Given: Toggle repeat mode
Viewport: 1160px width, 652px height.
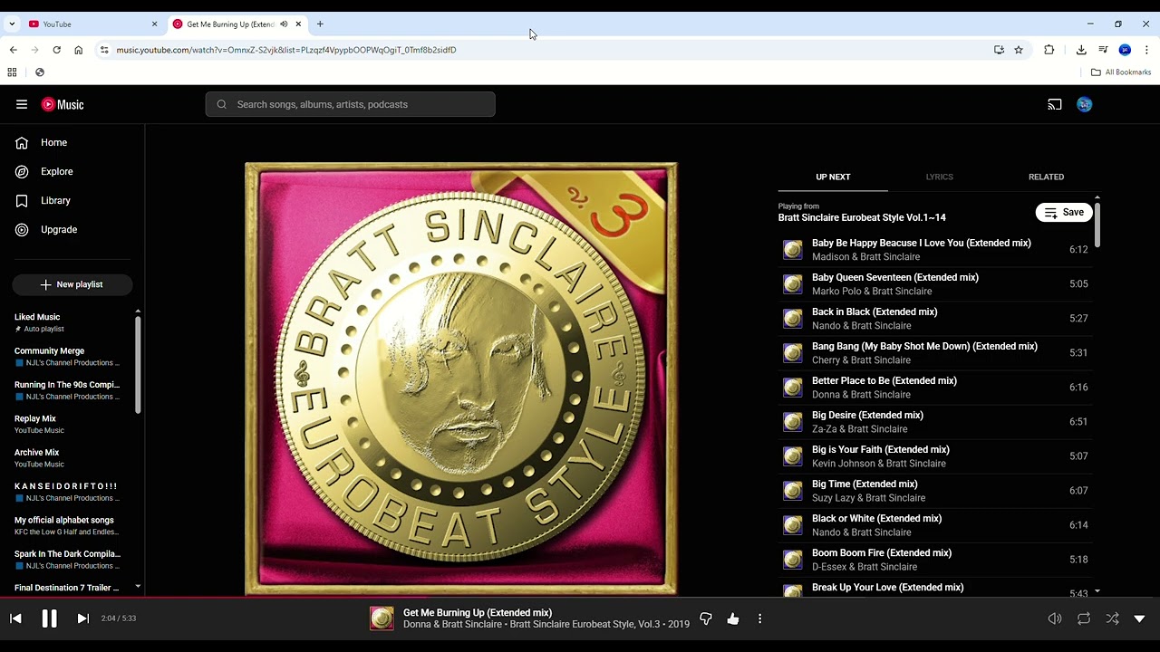Looking at the screenshot, I should click(1083, 618).
